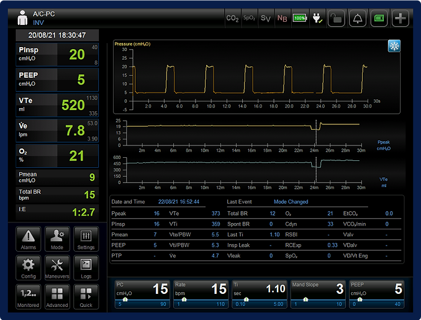Screen dimensions: 421x320
Task: Click the Mode Changed last event text
Action: click(291, 202)
